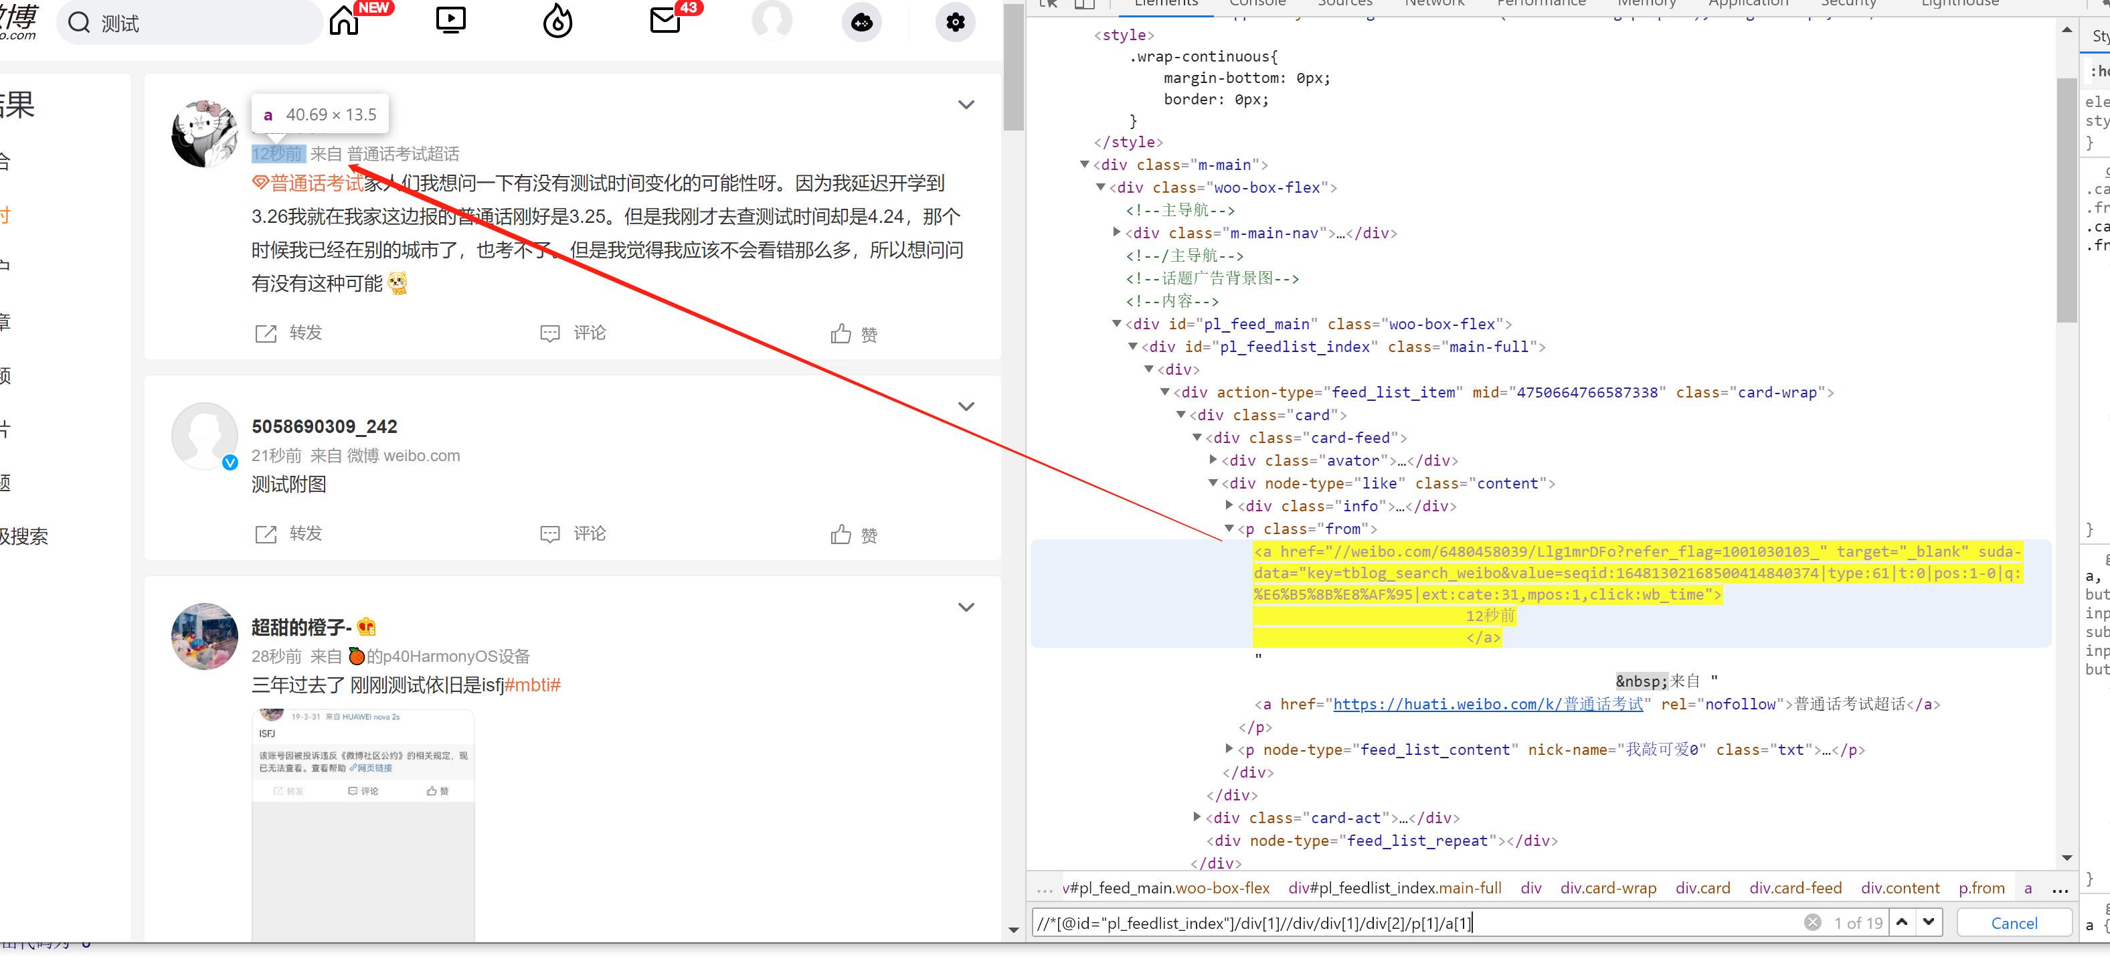Viewport: 2110px width, 957px height.
Task: Open the settings gear icon
Action: [955, 22]
